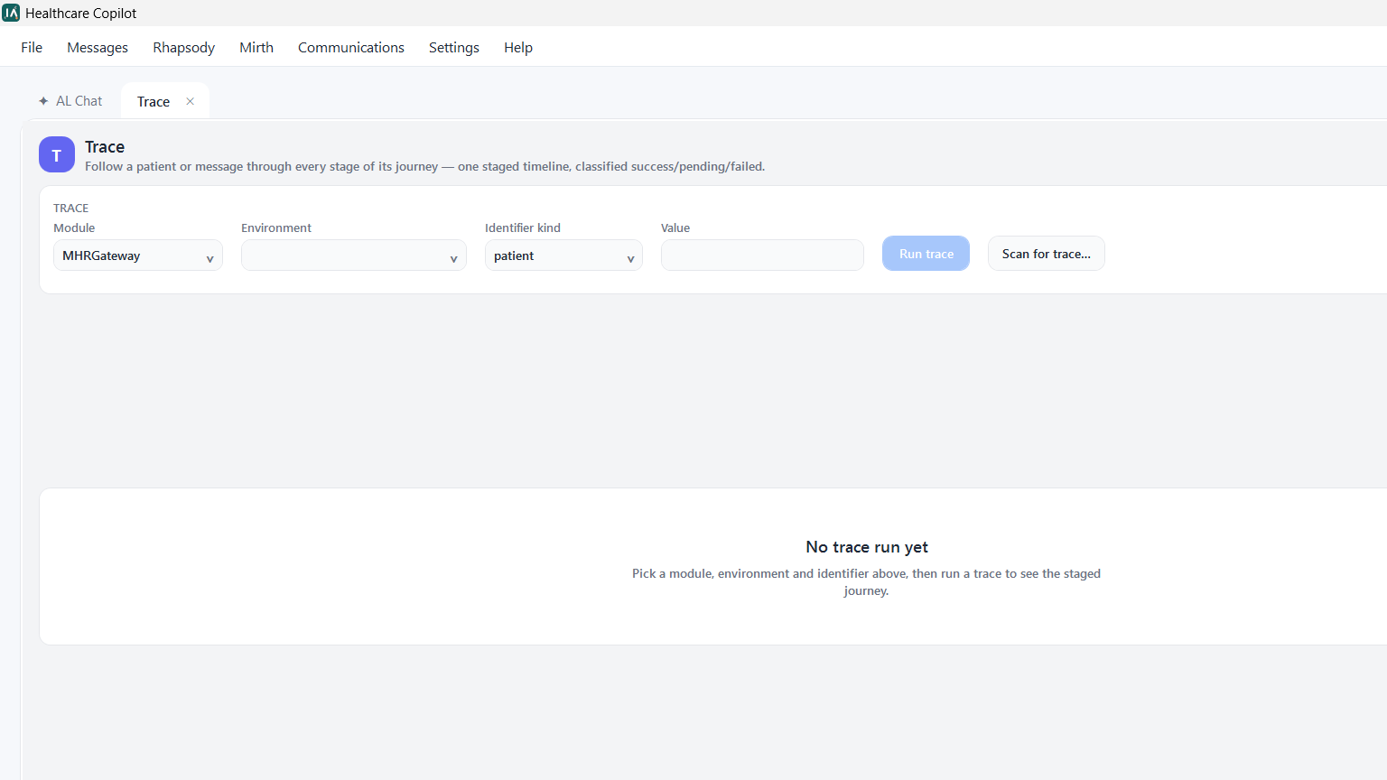Click the 'Identifier kind' field label
Viewport: 1387px width, 780px height.
tap(523, 227)
